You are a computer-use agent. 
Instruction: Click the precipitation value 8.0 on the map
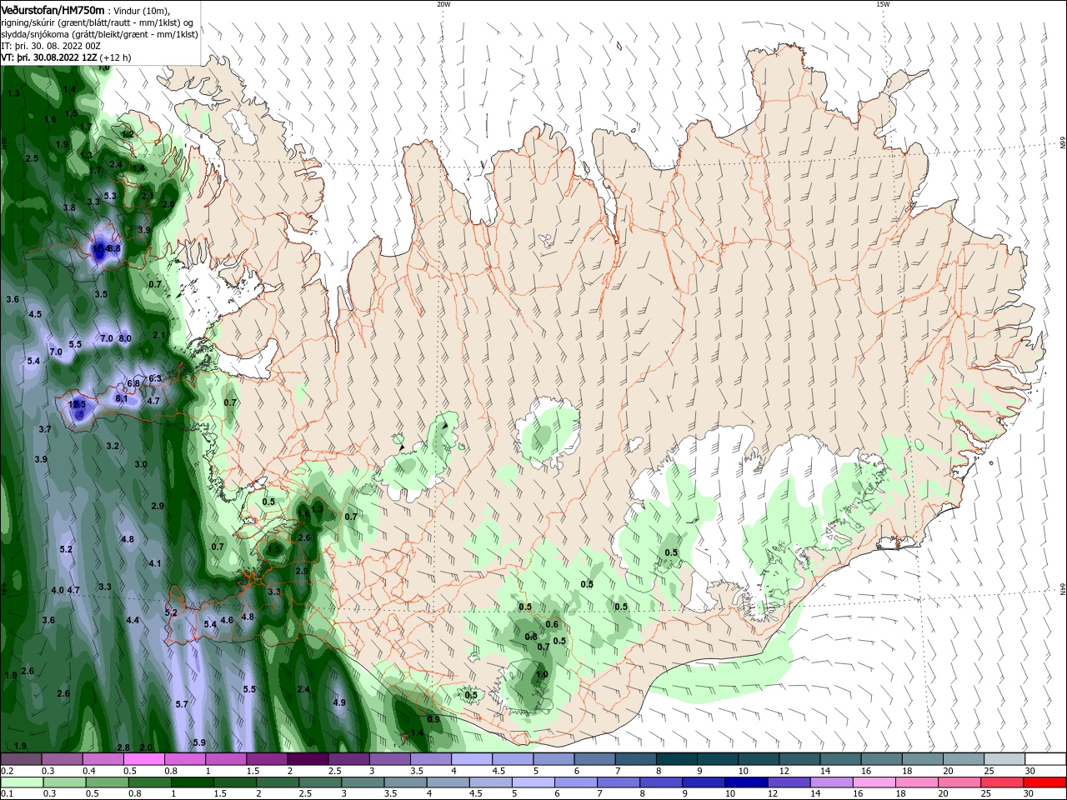[125, 338]
